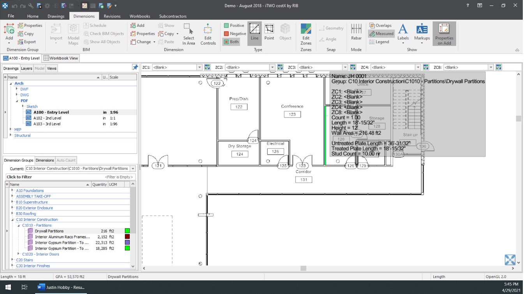Click the horizontal scrollbar thumb of drawing

click(x=303, y=268)
